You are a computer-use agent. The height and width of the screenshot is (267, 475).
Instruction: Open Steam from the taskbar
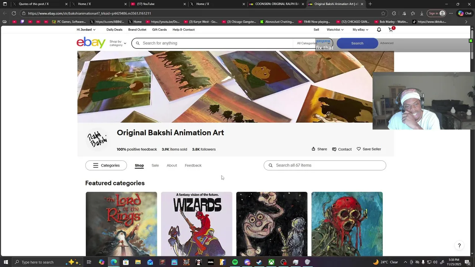[259, 262]
